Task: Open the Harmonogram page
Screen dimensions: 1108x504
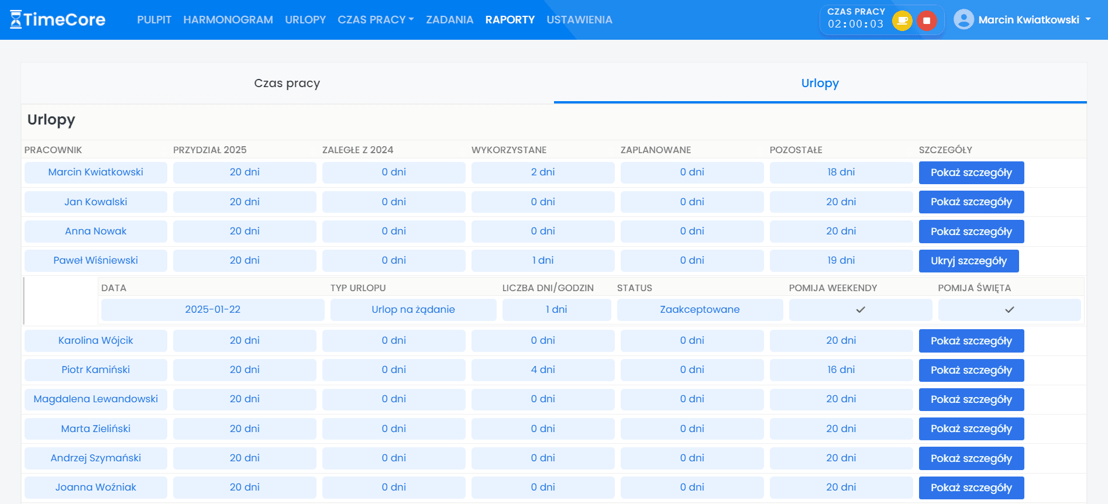Action: (x=228, y=20)
